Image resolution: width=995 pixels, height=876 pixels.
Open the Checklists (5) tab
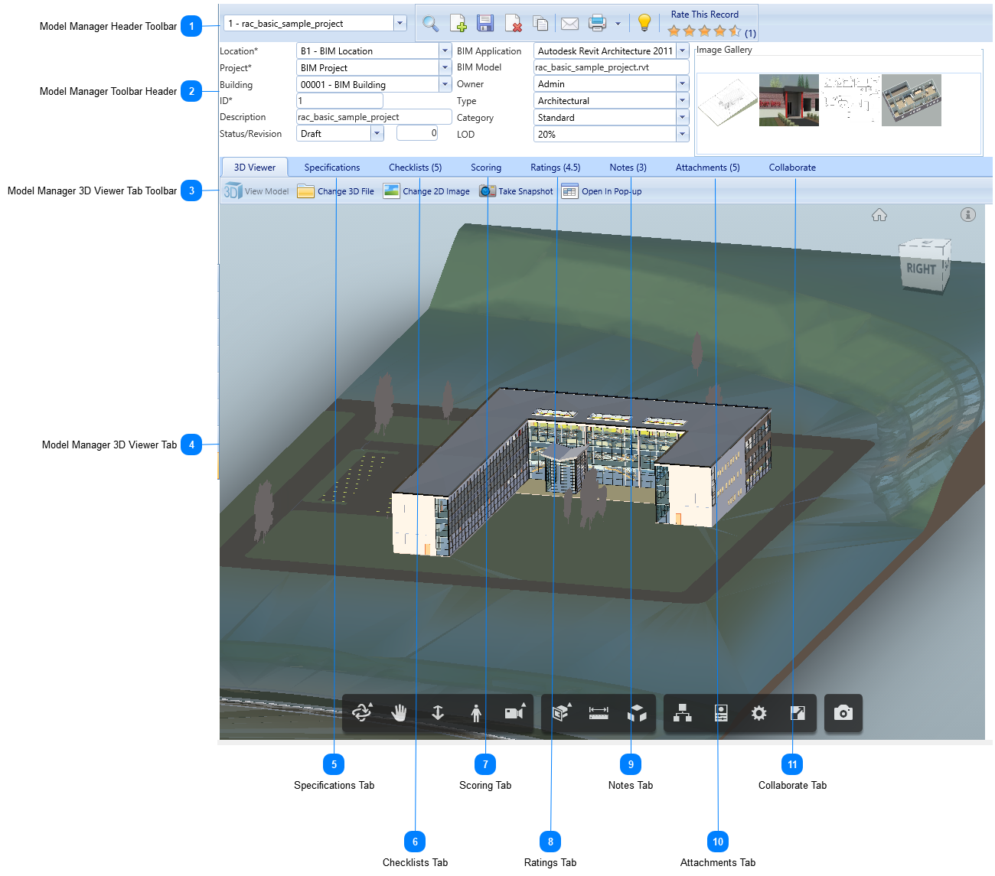415,168
